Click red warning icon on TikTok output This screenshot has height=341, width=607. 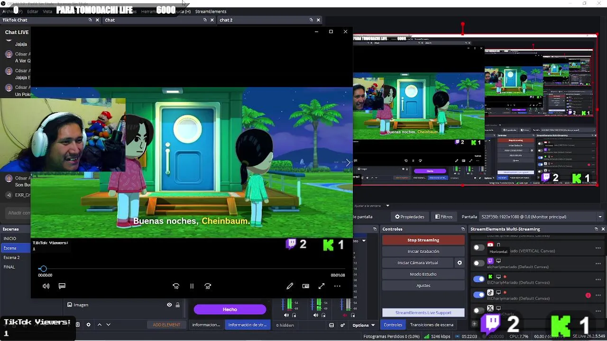588,295
